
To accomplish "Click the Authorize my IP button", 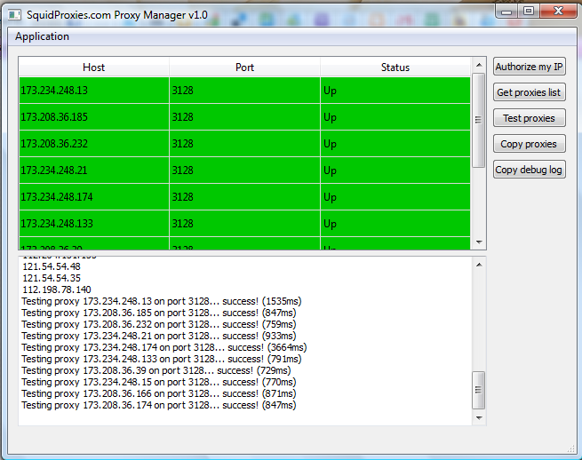I will tap(530, 67).
